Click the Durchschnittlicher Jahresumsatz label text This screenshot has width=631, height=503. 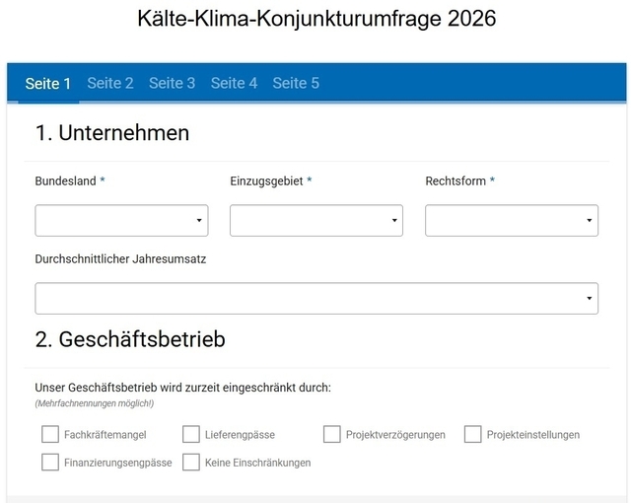[x=120, y=259]
